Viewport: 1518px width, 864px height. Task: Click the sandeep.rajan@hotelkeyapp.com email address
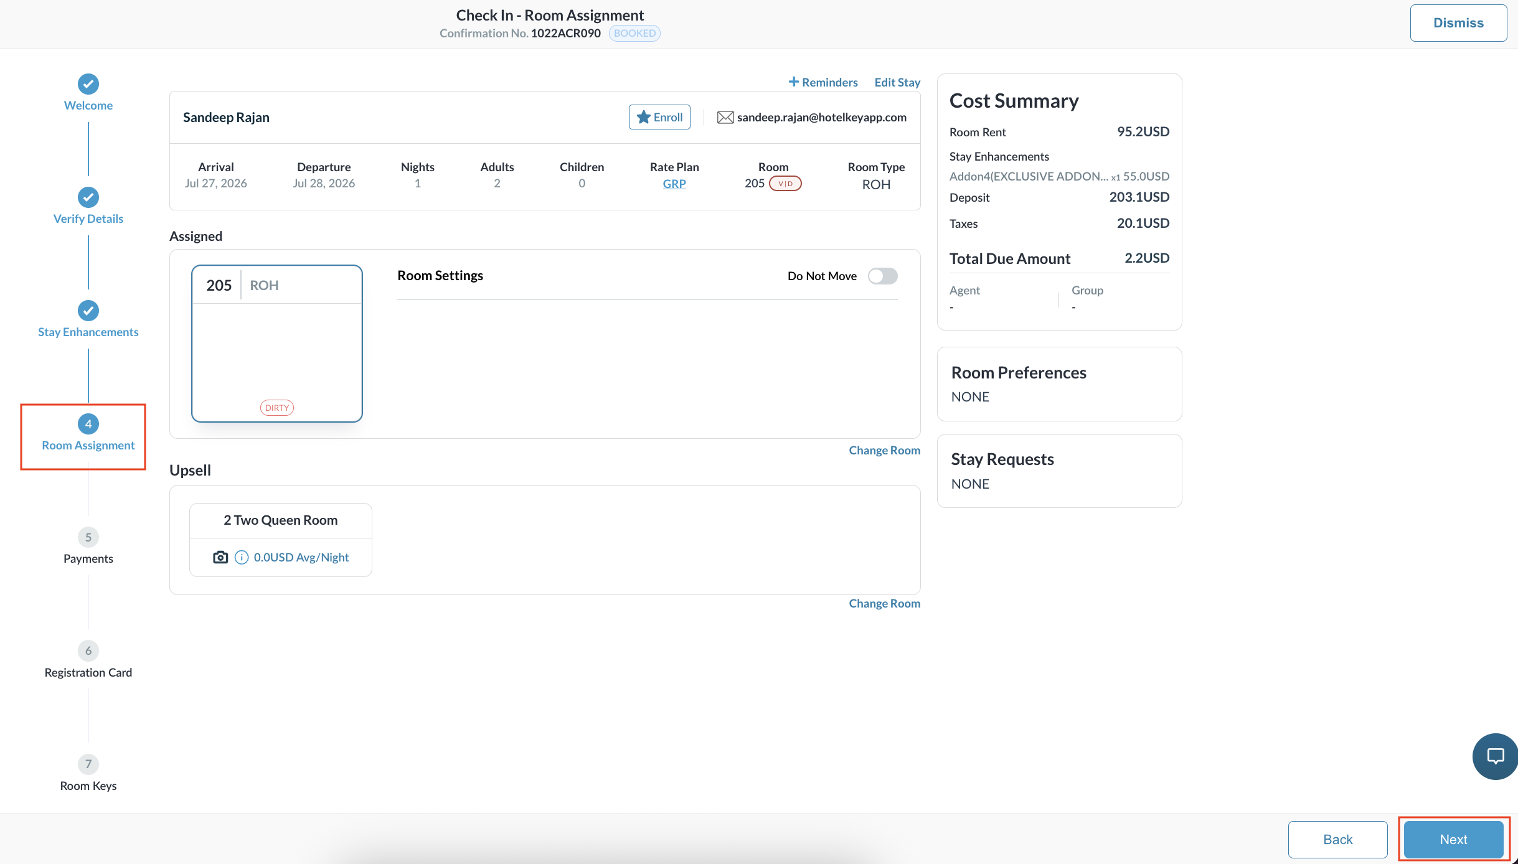822,118
